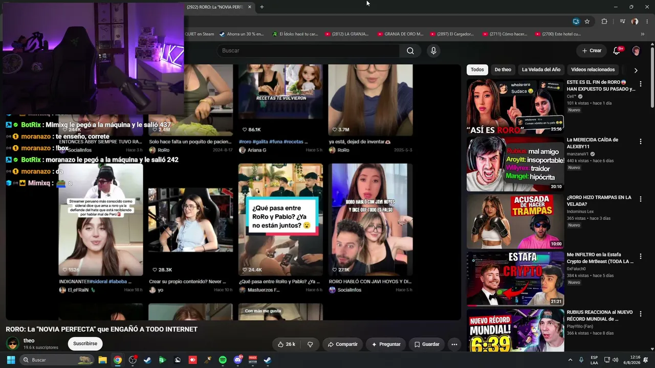Screen dimensions: 655x368
Task: Open ESTAFA CRYPTO MrBeast thumbnail
Action: coord(515,279)
